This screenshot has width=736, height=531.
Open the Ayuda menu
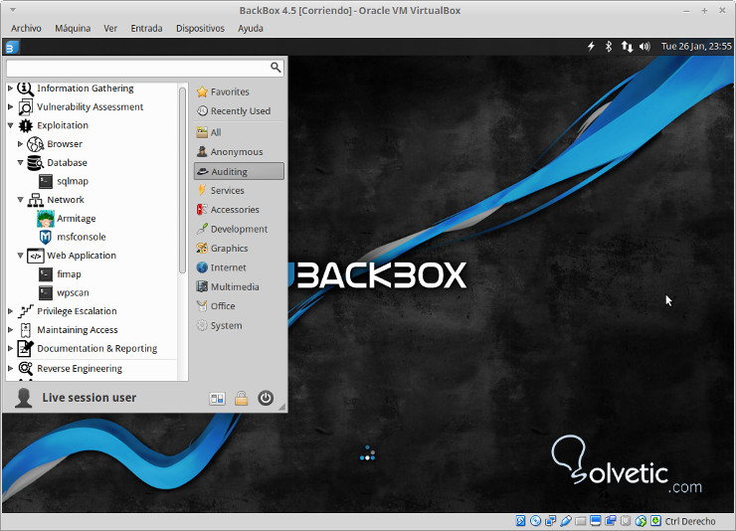click(251, 28)
